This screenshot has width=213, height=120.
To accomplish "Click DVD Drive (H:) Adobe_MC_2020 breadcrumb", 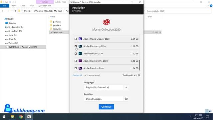I will click(48, 11).
